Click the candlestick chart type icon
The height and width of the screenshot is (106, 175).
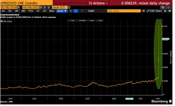[76, 11]
